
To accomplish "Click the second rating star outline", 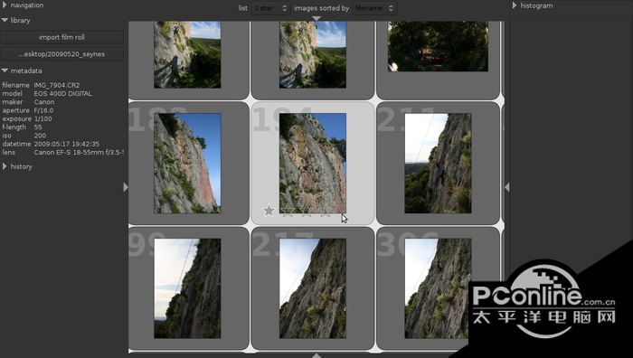I will (288, 211).
